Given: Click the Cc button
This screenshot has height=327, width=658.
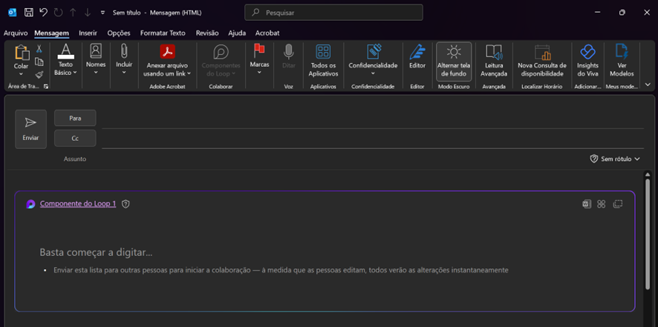Looking at the screenshot, I should coord(75,139).
